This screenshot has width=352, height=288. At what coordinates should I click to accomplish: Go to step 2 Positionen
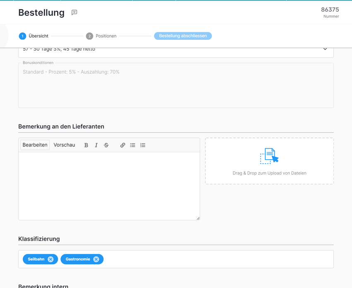(x=101, y=36)
